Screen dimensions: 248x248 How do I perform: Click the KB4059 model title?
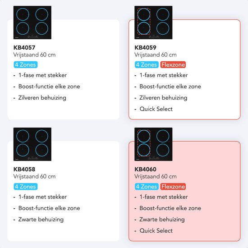coord(145,47)
